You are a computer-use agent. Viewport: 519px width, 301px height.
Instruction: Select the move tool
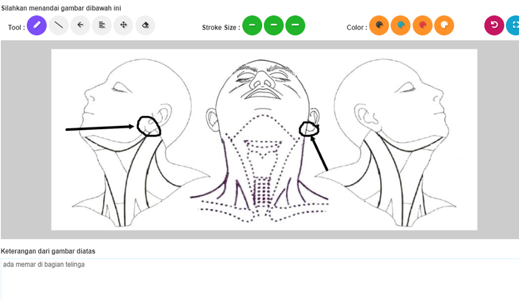click(x=123, y=25)
